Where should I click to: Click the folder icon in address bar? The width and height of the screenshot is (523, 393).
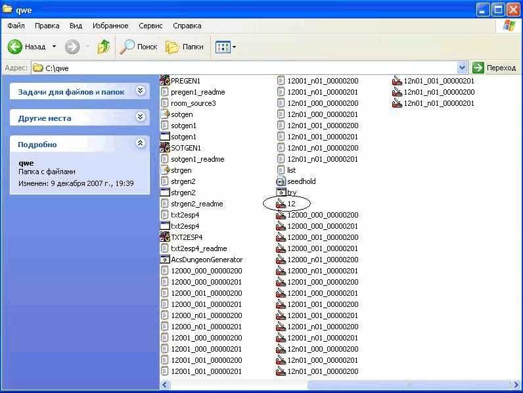pos(38,68)
